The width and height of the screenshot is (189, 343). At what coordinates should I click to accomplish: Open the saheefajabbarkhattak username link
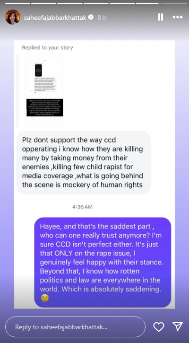tap(55, 18)
